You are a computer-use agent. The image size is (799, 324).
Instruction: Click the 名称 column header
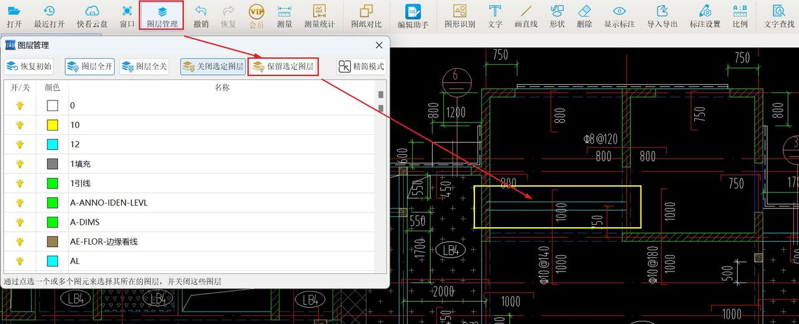tap(222, 88)
